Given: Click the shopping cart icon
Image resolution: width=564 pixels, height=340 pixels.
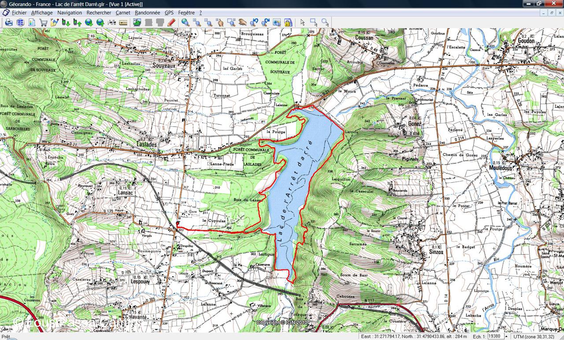Looking at the screenshot, I should coord(43,22).
